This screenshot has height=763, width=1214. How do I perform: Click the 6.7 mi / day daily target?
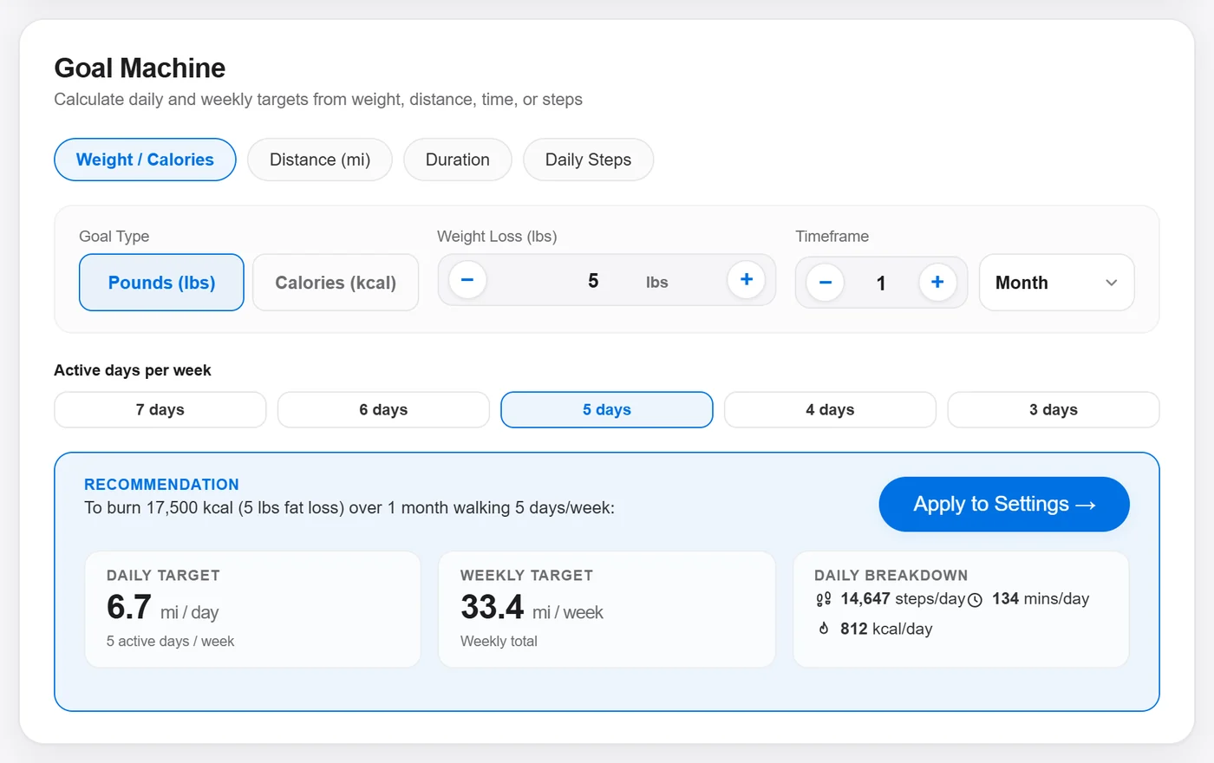coord(163,608)
